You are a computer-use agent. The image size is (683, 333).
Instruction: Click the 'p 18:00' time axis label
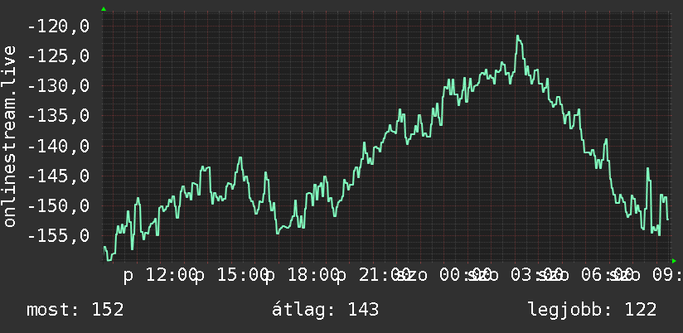(303, 276)
